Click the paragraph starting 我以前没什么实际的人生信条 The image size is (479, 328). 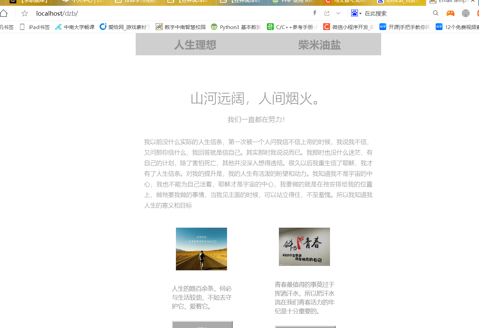pos(258,173)
